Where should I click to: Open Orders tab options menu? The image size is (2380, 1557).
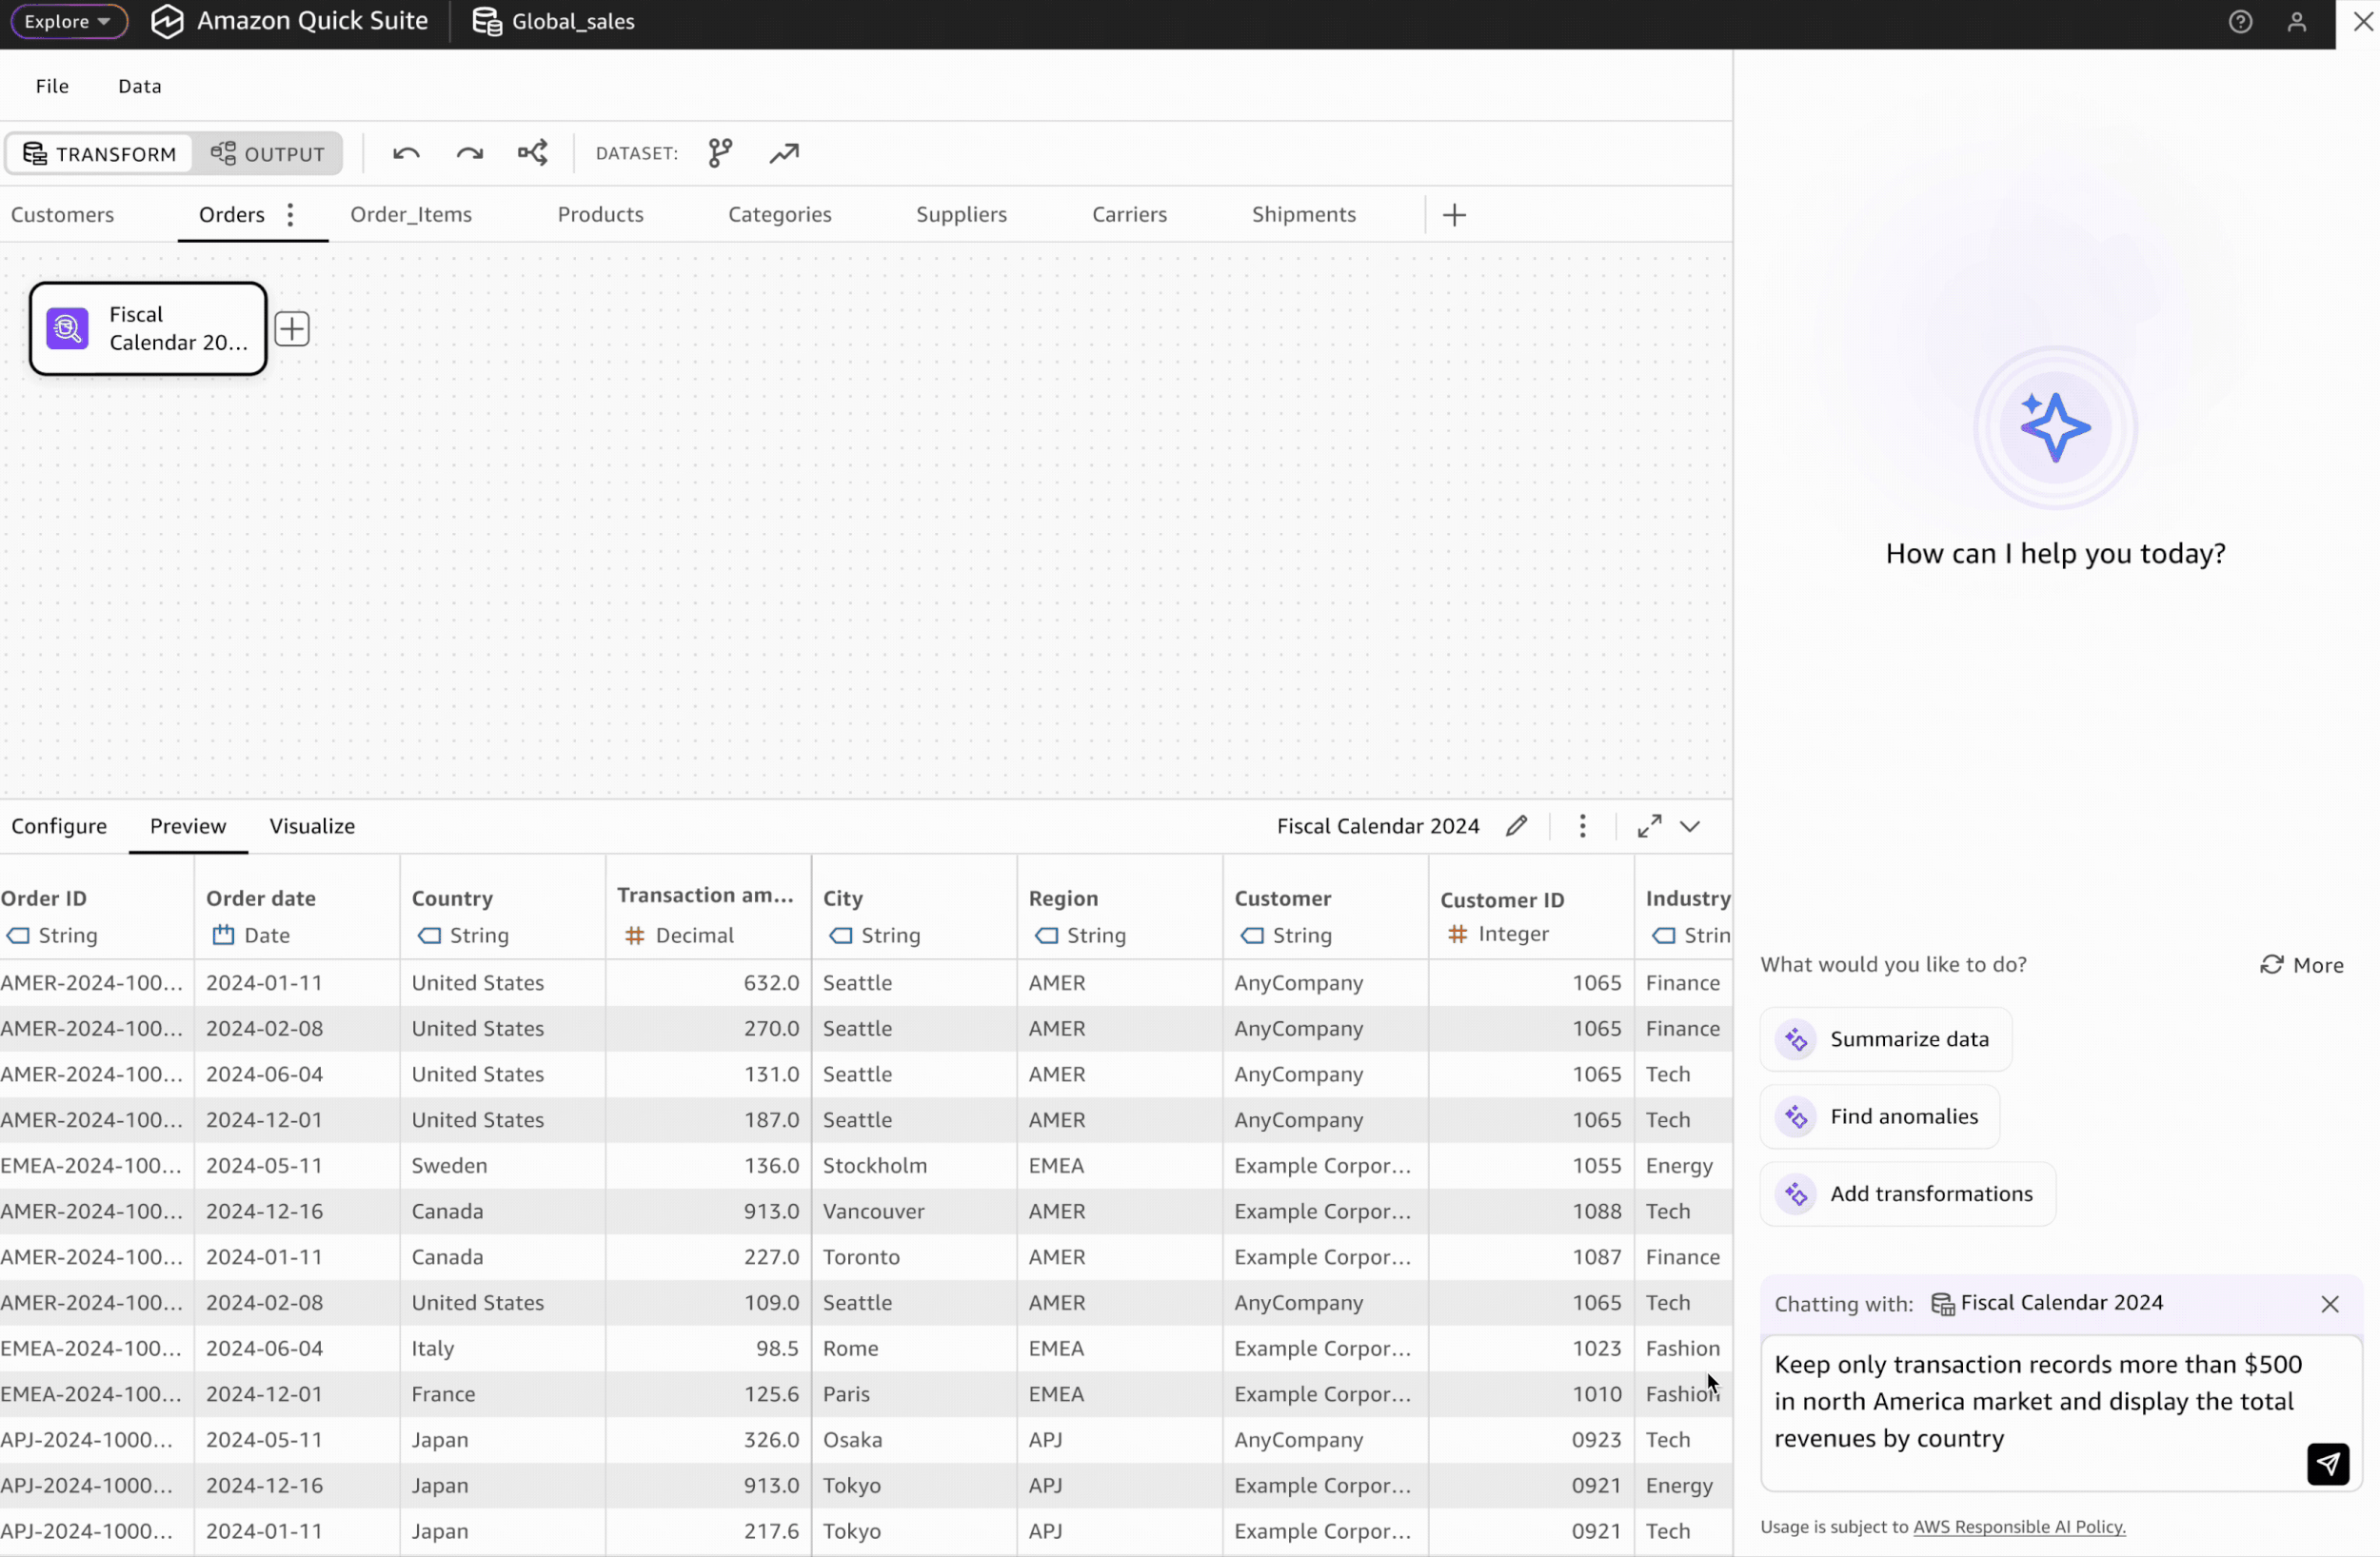[x=290, y=215]
